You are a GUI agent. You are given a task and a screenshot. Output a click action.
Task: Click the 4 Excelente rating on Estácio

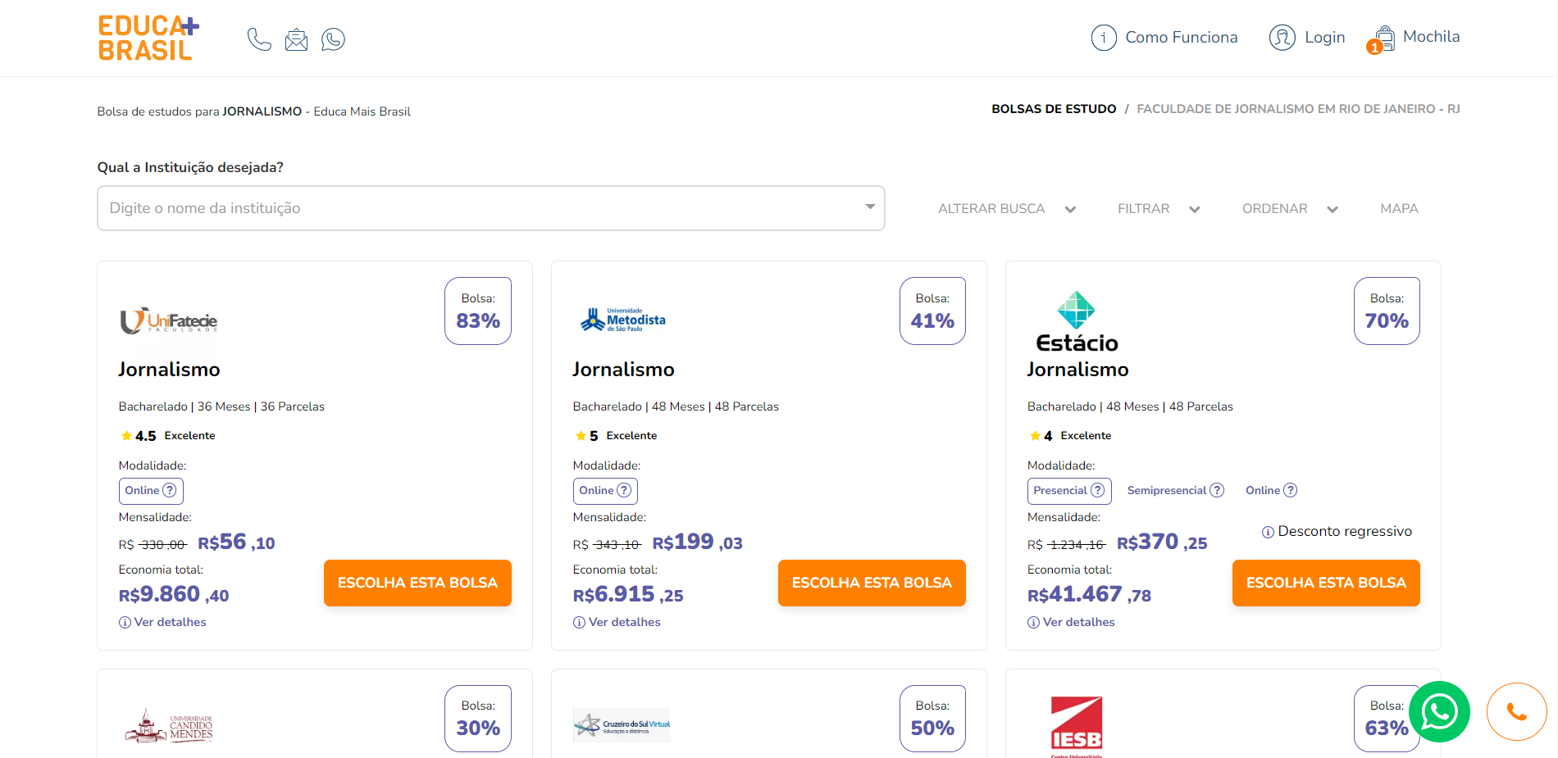[1070, 436]
